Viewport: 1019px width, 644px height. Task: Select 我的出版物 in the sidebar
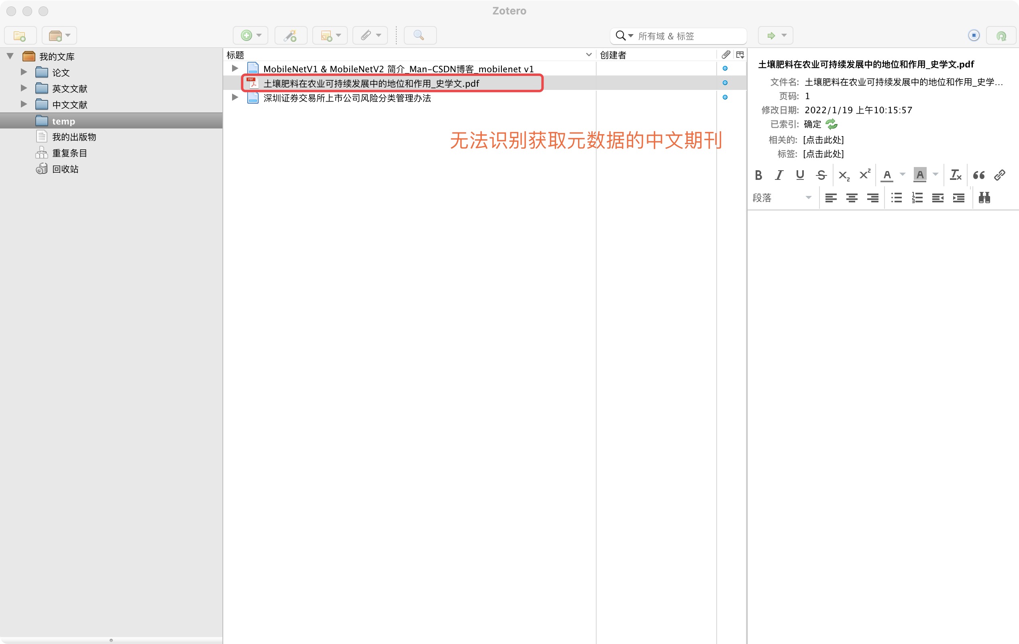tap(74, 137)
